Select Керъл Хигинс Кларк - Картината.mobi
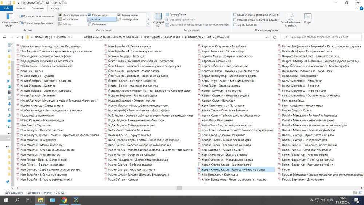 [227, 165]
